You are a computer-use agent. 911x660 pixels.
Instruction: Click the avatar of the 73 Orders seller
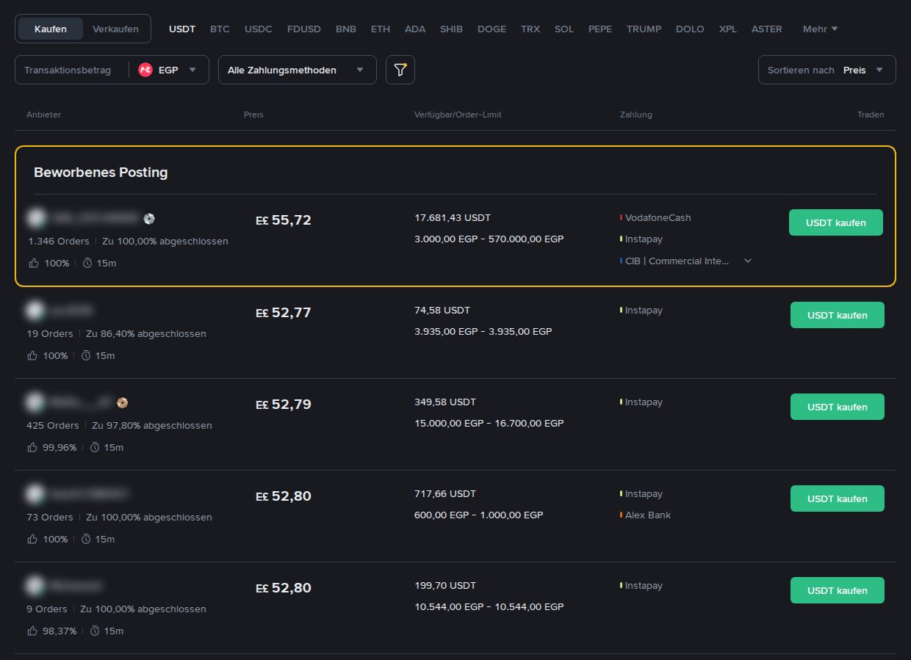[35, 494]
